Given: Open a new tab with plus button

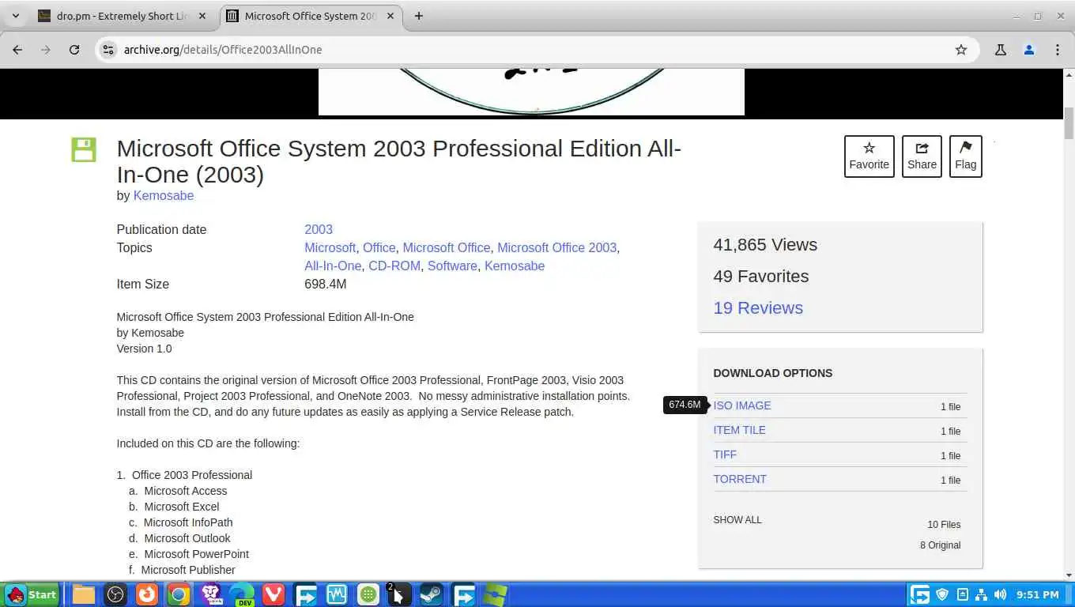Looking at the screenshot, I should 419,16.
